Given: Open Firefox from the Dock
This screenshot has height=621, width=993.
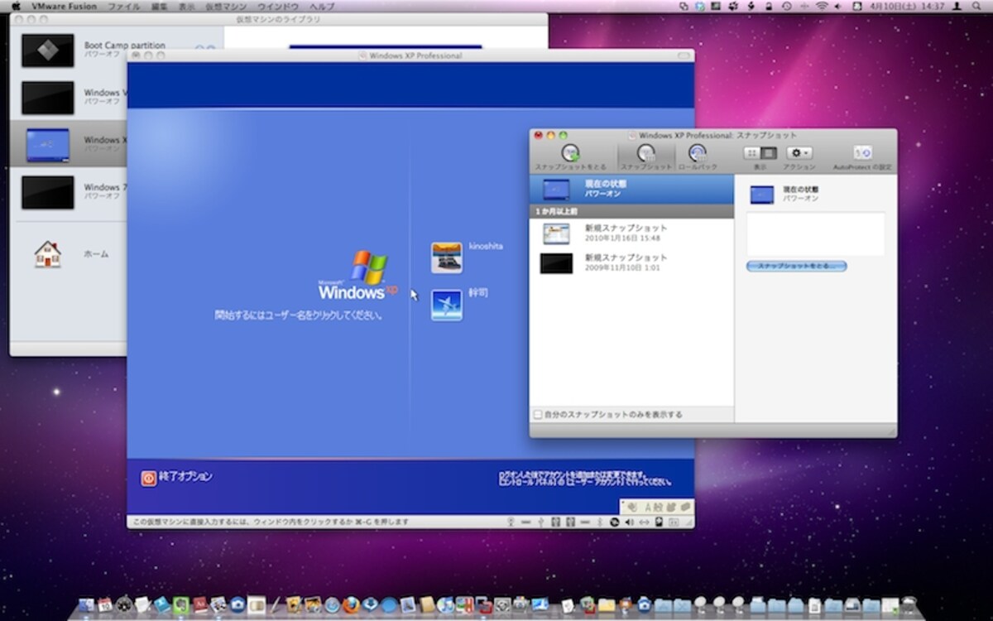Looking at the screenshot, I should tap(351, 604).
